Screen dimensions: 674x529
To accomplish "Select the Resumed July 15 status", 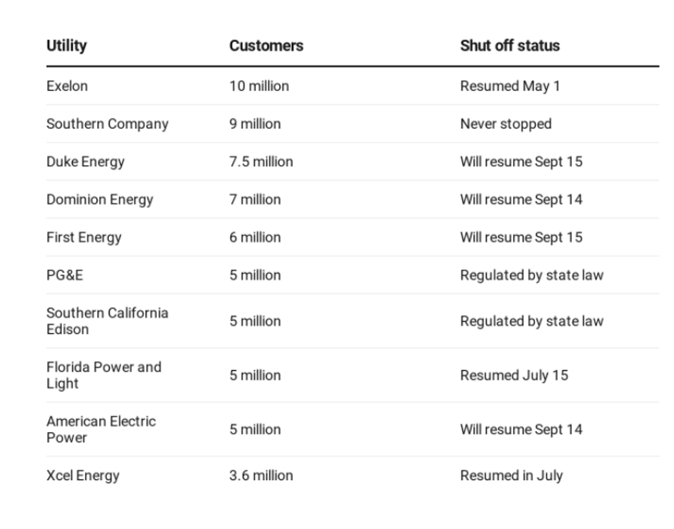I will pyautogui.click(x=514, y=376).
